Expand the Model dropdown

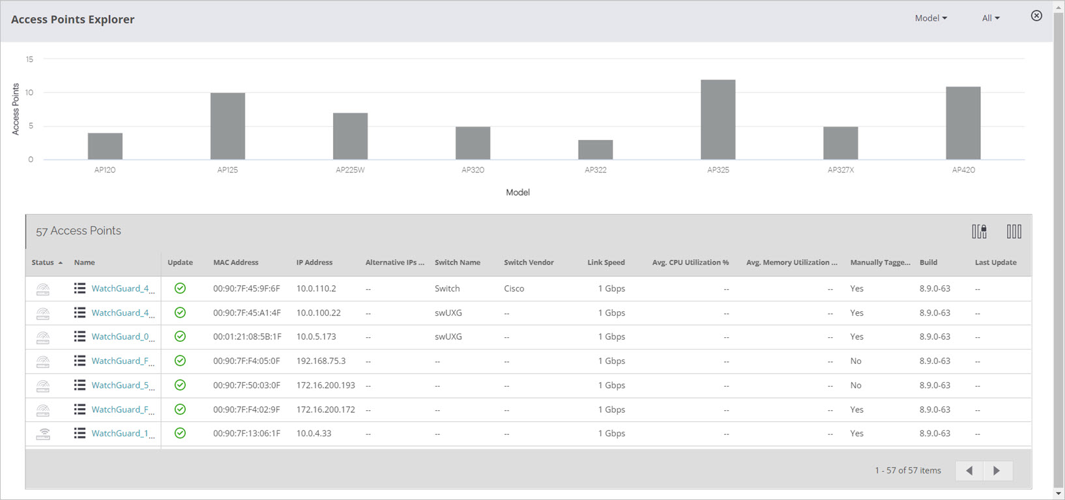pyautogui.click(x=931, y=18)
